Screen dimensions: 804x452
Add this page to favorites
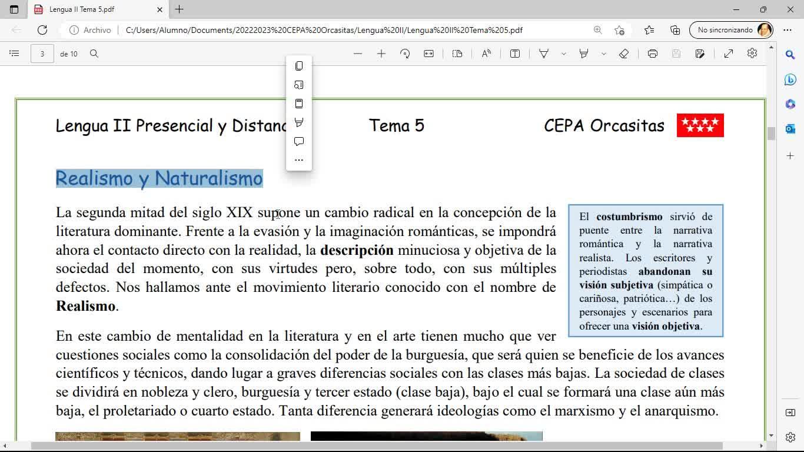tap(619, 30)
